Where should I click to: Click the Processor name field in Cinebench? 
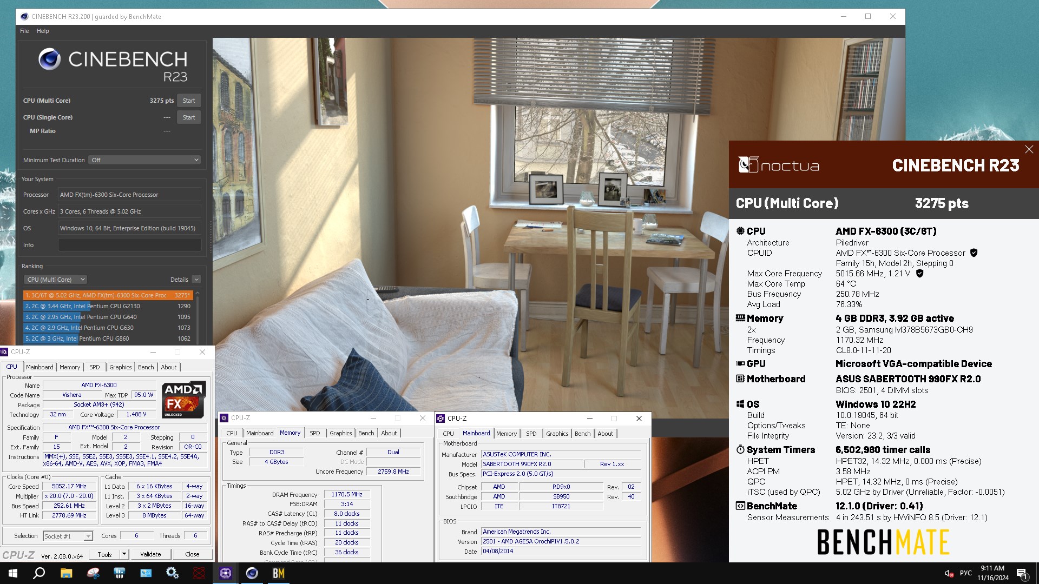129,195
